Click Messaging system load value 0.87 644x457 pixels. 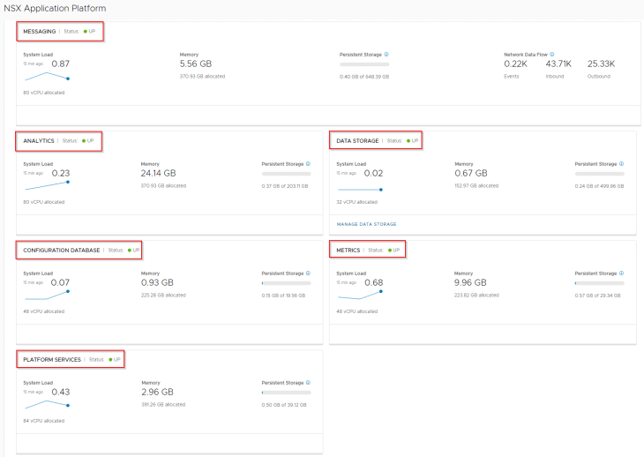pyautogui.click(x=60, y=64)
